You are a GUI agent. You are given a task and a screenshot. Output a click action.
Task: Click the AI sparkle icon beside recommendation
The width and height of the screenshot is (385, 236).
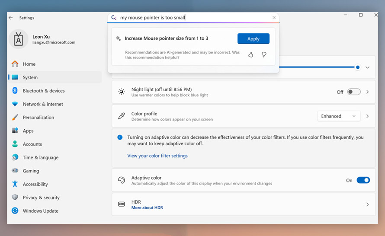click(119, 38)
